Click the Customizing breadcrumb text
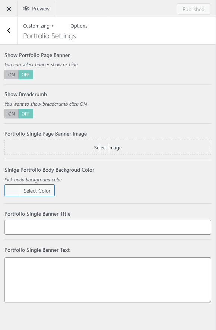This screenshot has width=216, height=330. coord(36,26)
